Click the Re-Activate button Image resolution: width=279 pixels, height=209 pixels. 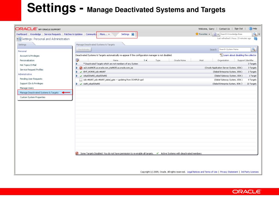tap(84, 50)
